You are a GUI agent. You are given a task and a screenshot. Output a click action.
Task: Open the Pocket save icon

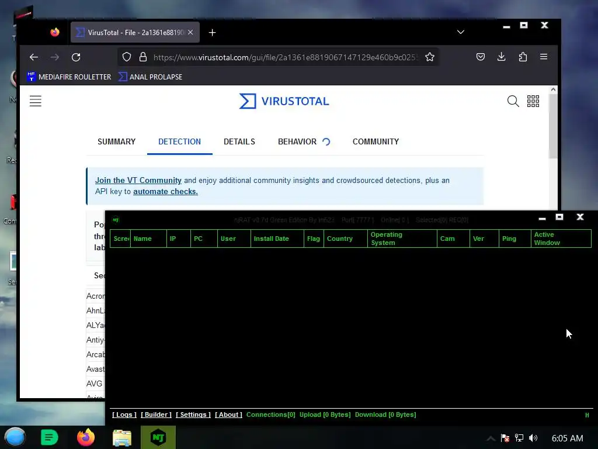click(x=481, y=57)
